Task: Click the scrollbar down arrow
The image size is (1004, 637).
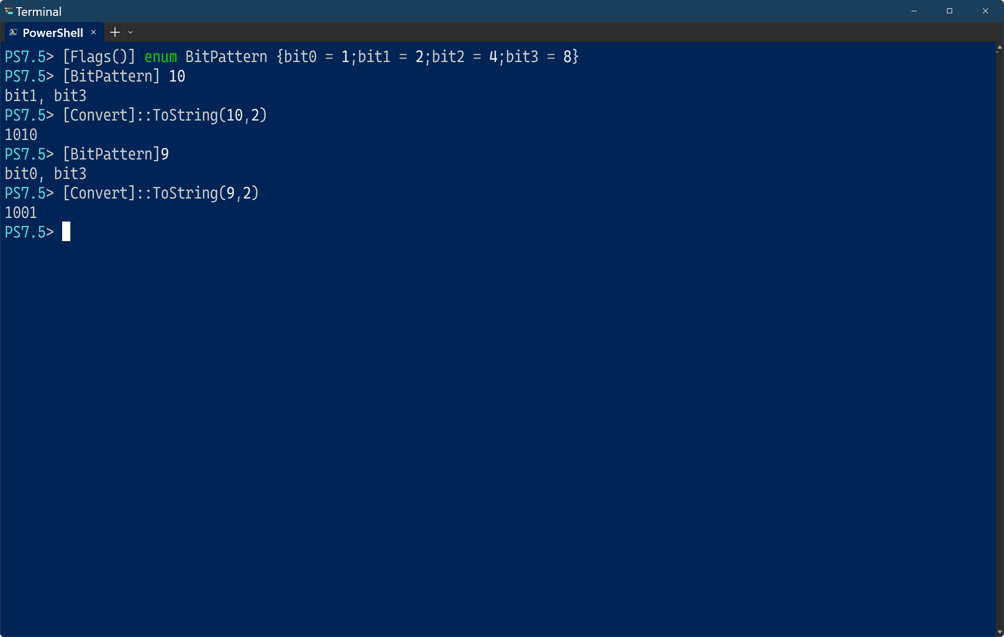Action: (999, 632)
